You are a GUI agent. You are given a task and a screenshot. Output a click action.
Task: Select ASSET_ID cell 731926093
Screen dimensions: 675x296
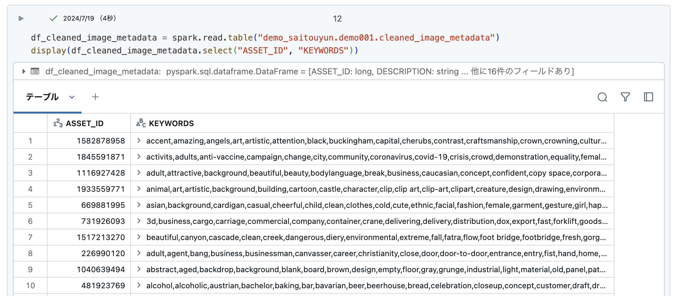point(89,221)
